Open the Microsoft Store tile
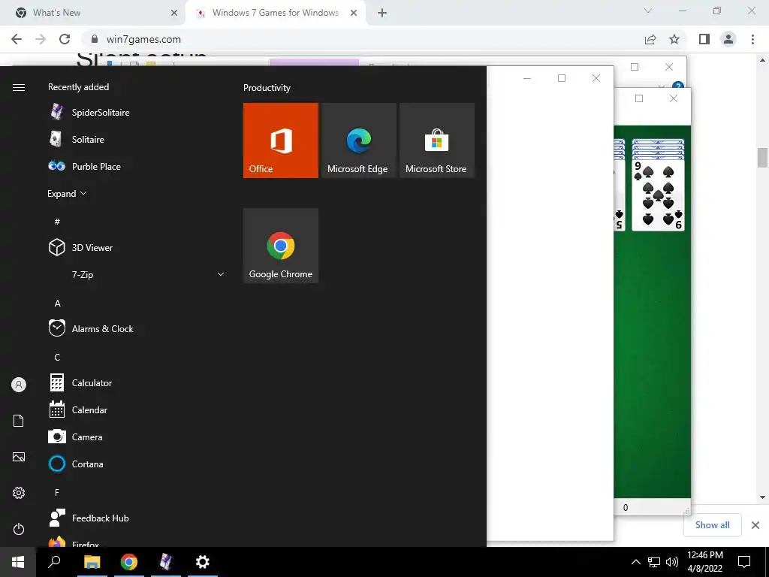769x577 pixels. point(436,140)
